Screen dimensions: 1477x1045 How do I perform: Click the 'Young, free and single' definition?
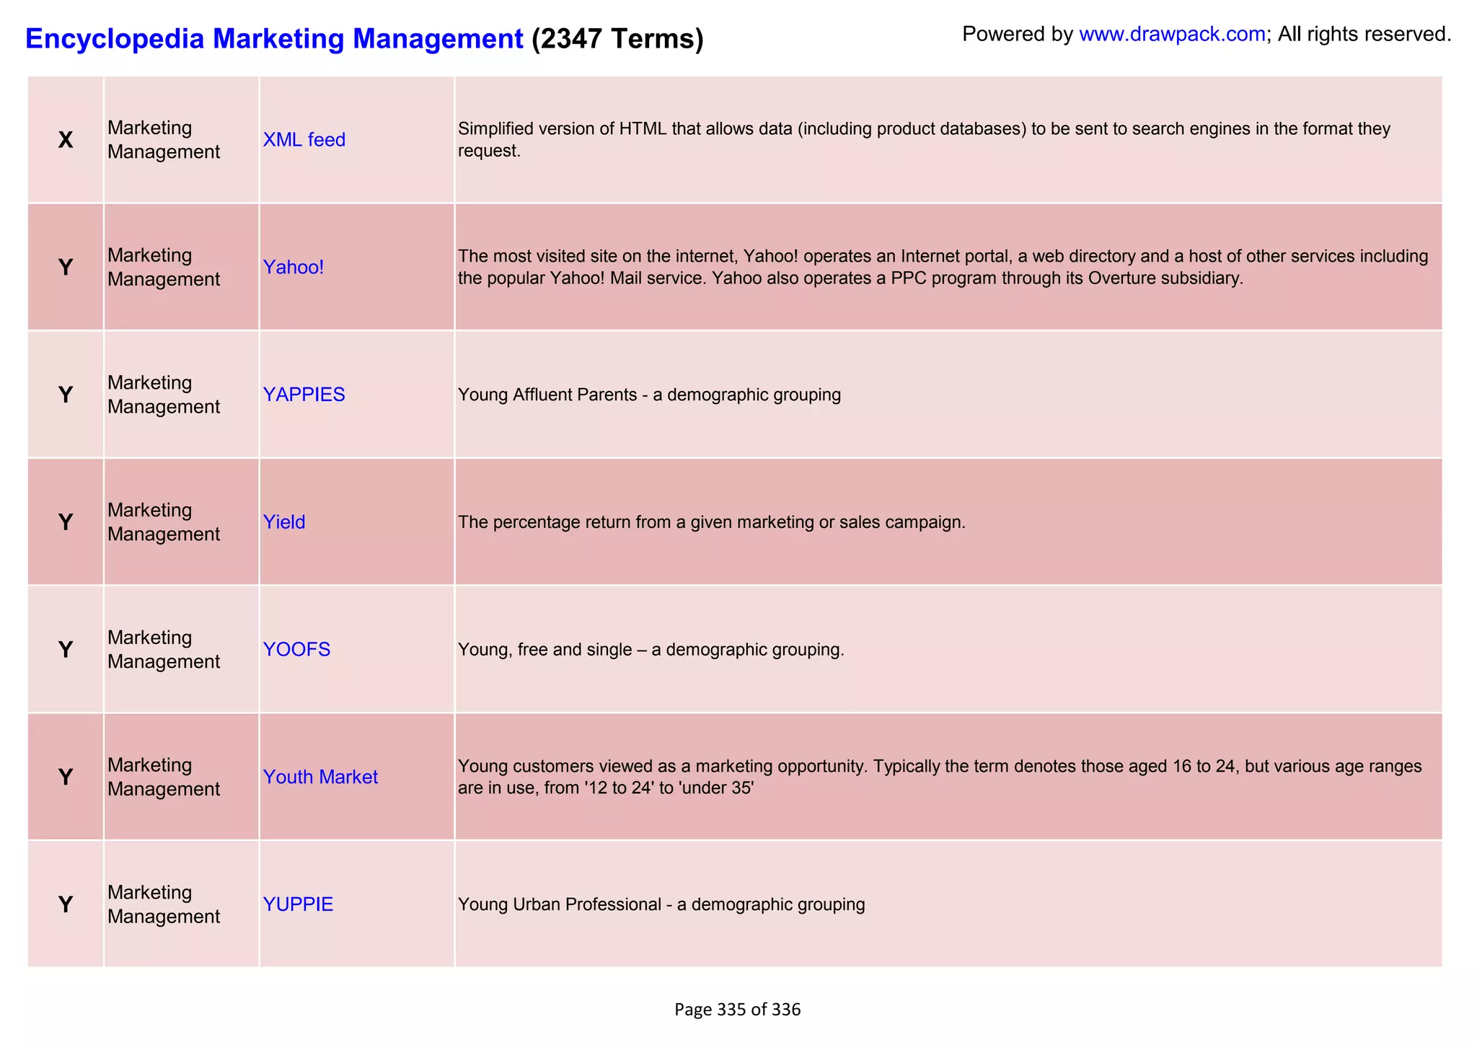[x=651, y=650]
